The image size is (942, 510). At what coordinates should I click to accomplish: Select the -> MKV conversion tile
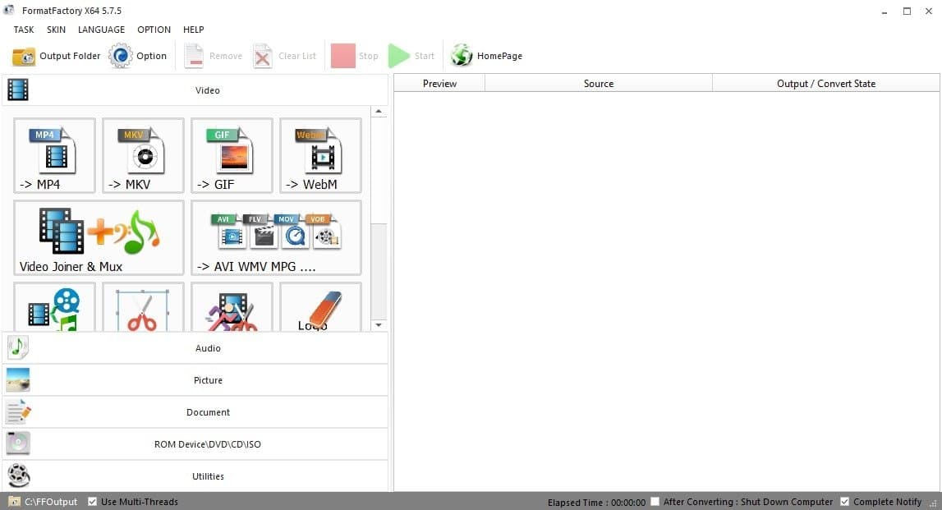coord(143,155)
